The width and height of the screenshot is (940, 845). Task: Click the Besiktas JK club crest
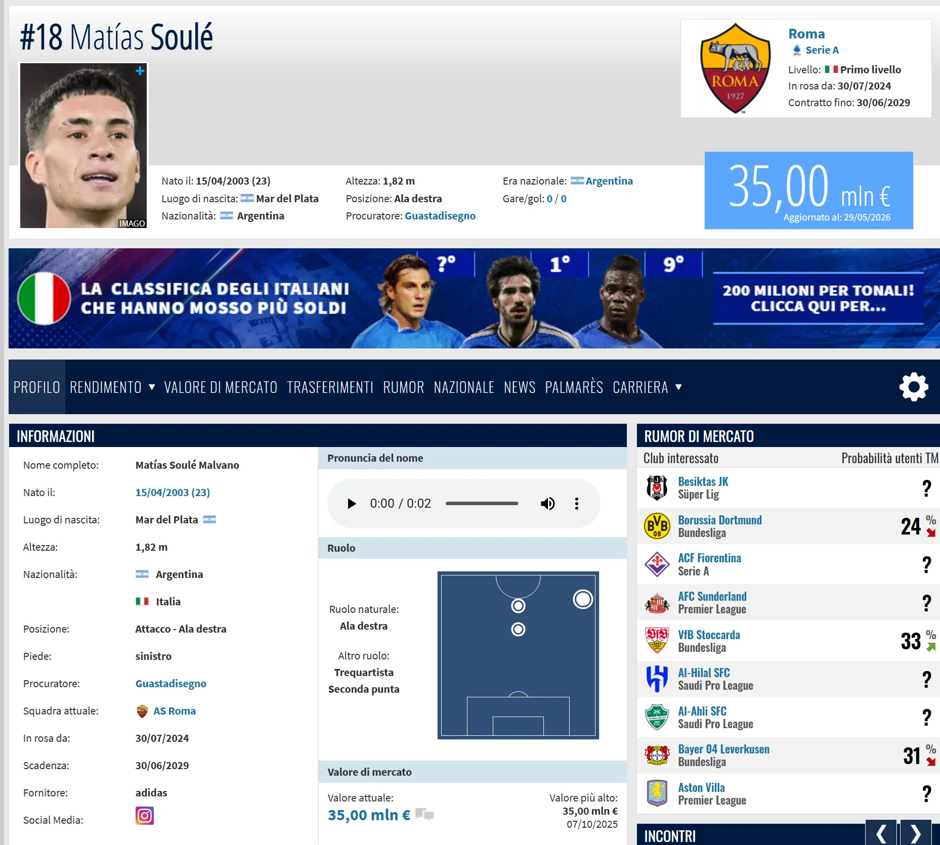[x=657, y=488]
